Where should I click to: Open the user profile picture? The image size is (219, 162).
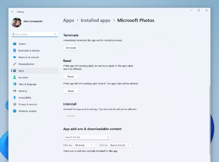point(17,22)
